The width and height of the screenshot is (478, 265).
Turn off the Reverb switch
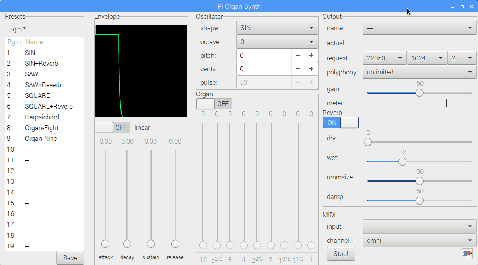pos(341,123)
